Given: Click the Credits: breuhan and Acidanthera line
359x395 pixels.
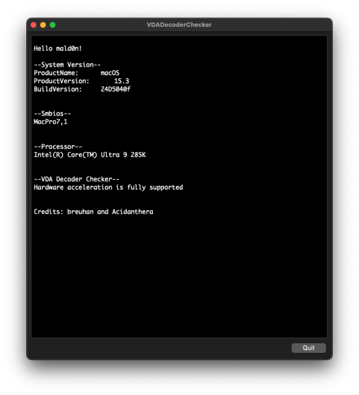Looking at the screenshot, I should [93, 212].
